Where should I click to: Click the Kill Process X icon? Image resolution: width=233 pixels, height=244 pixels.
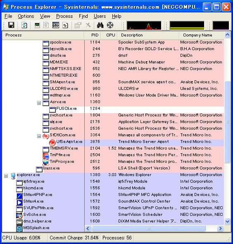(x=88, y=25)
